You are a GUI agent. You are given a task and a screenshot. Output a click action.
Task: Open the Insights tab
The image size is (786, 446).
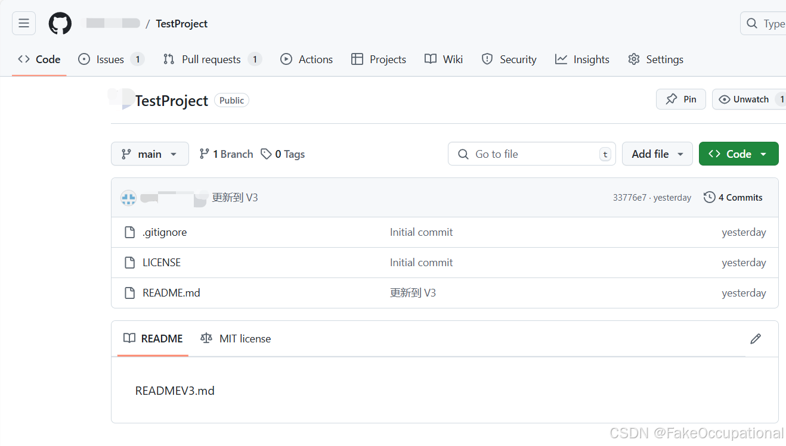[x=582, y=59]
